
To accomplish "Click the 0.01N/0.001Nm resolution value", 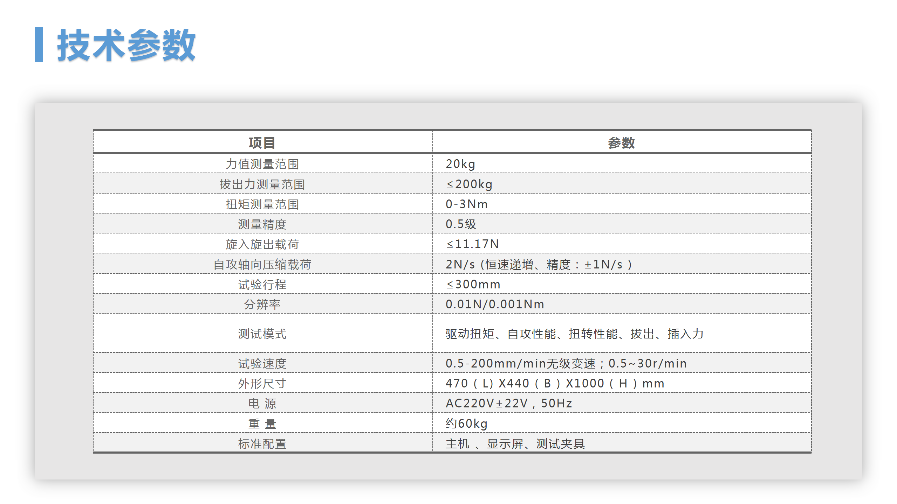I will (495, 304).
